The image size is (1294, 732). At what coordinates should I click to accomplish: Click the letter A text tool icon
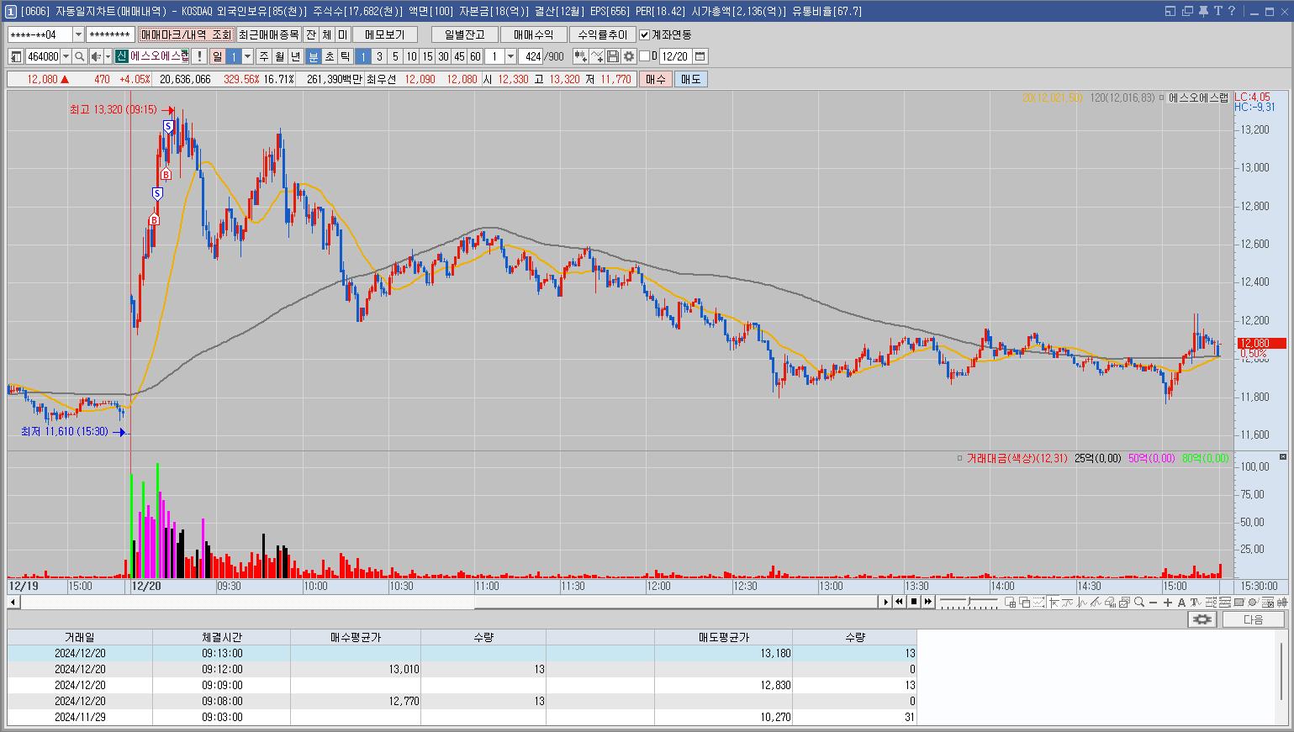point(1181,602)
